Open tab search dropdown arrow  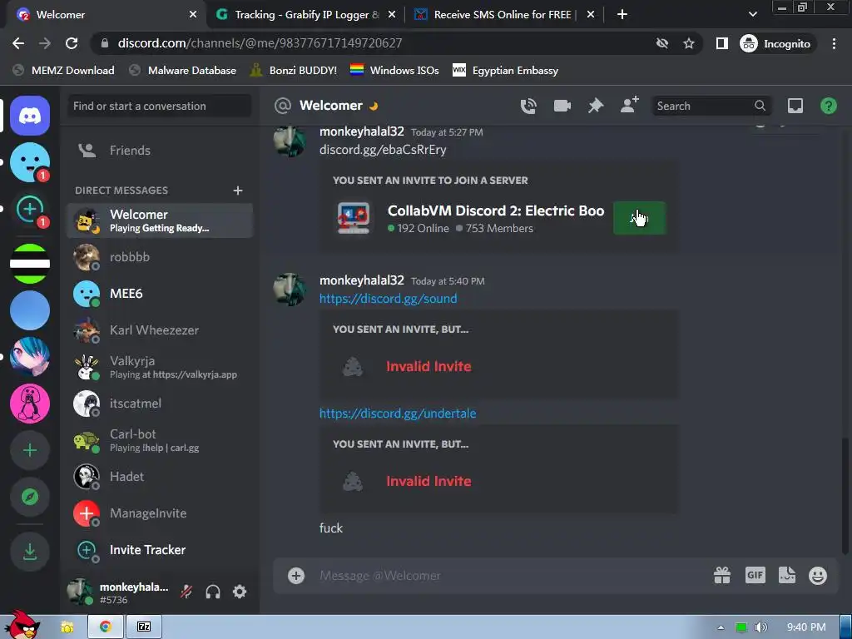(752, 14)
